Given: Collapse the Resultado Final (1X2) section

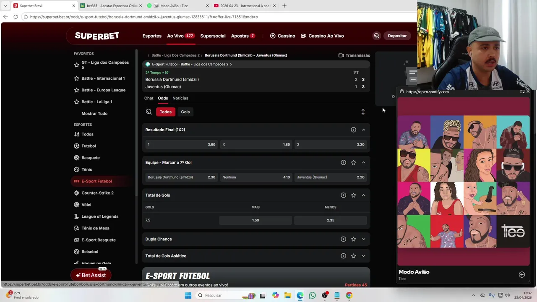Looking at the screenshot, I should (x=363, y=130).
